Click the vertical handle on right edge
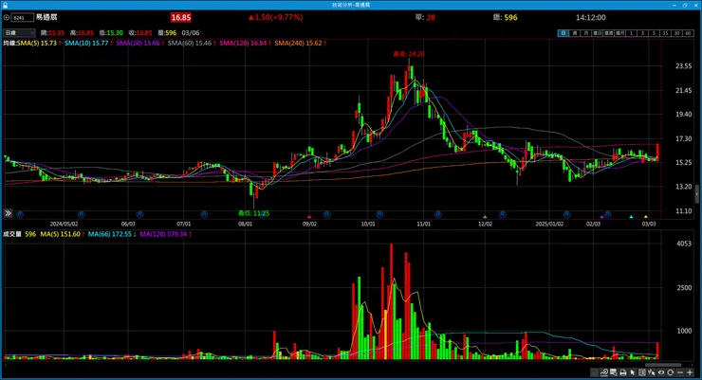Screen dimensions: 702x380 point(696,194)
